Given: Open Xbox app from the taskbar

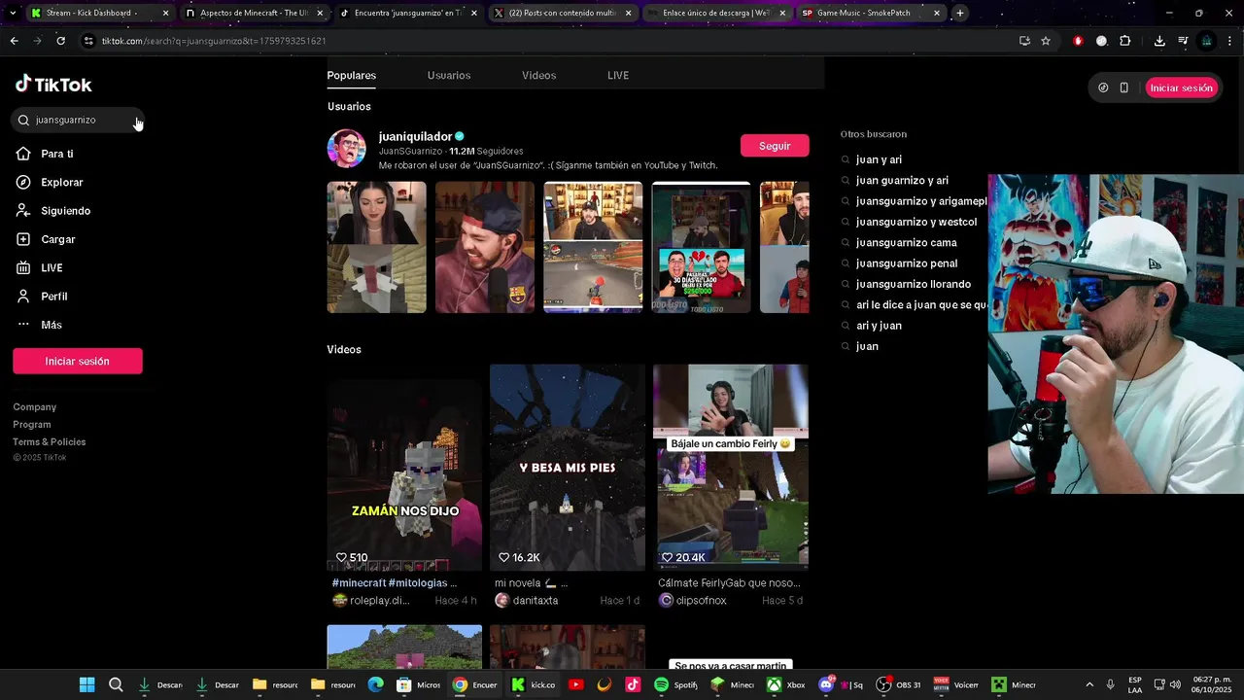Looking at the screenshot, I should coord(785,684).
